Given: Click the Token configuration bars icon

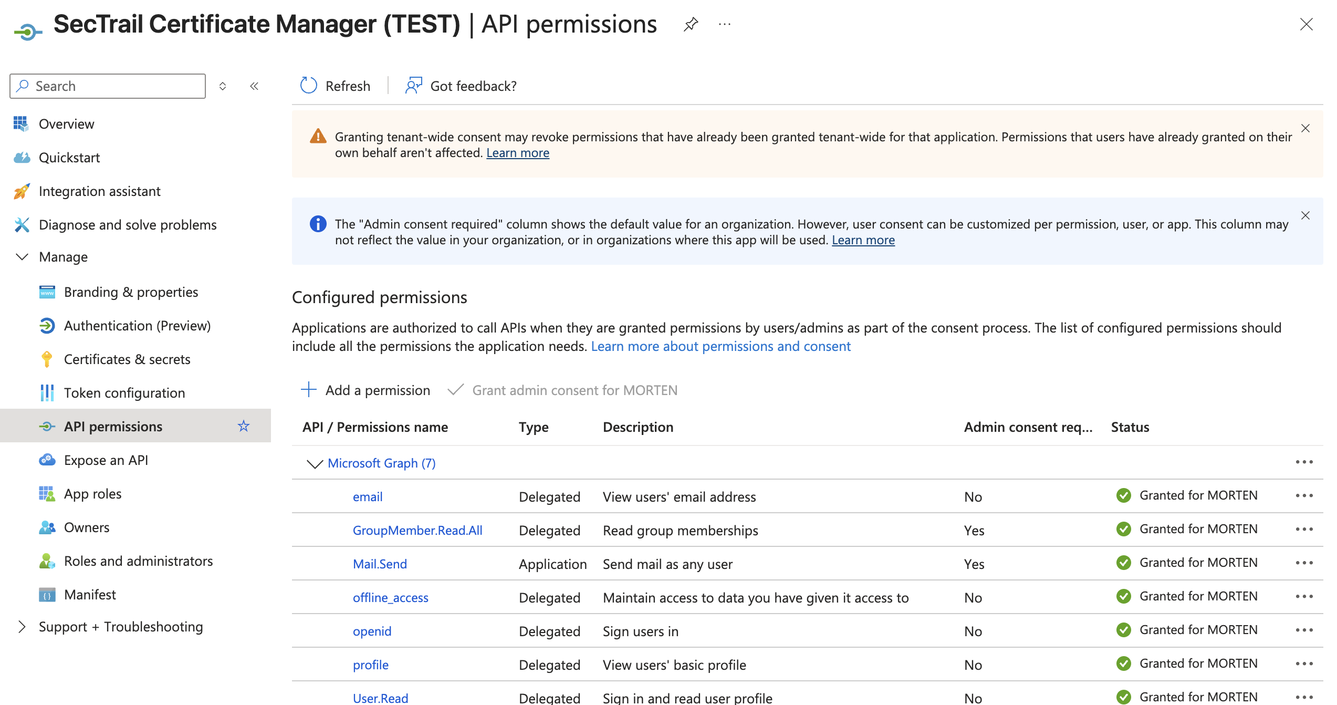Looking at the screenshot, I should 47,393.
